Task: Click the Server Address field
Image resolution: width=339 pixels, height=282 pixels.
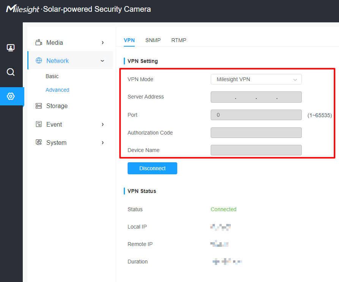Action: (256, 97)
